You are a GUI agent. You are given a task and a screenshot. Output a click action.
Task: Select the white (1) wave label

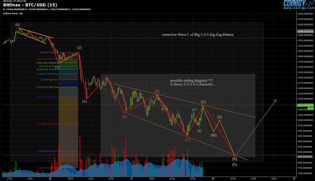click(58, 67)
